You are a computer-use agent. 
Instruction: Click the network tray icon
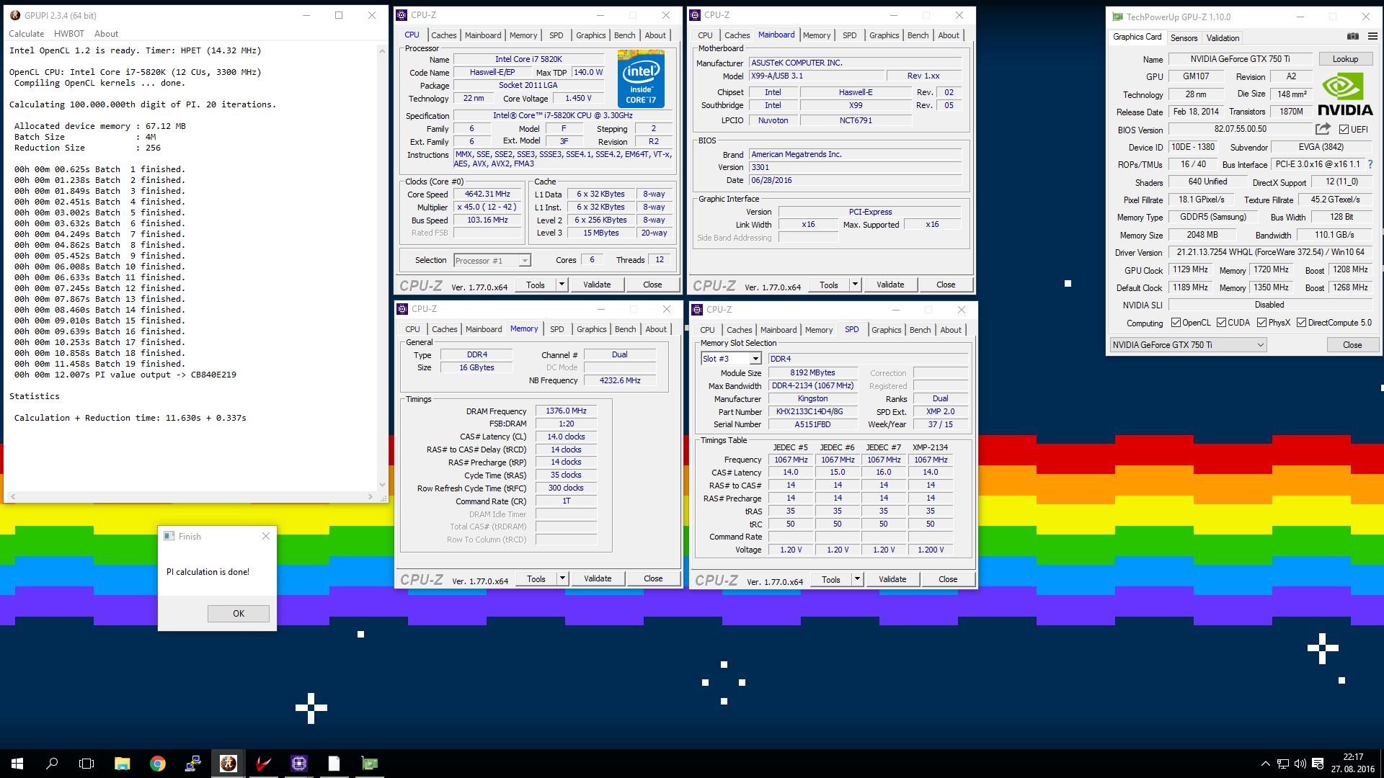point(1283,764)
